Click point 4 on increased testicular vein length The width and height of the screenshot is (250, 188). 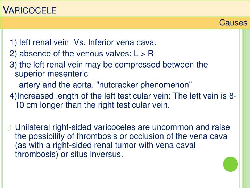tap(123, 96)
